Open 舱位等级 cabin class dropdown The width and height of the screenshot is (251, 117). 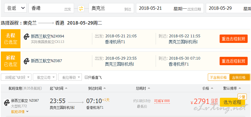click(70, 77)
